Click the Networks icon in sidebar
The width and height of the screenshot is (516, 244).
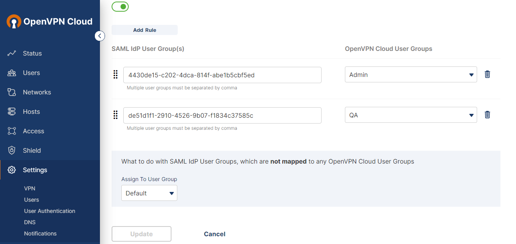click(12, 92)
